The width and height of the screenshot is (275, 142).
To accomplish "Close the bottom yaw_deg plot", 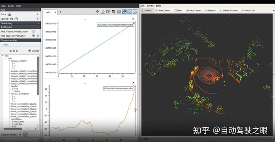I will [x=133, y=82].
